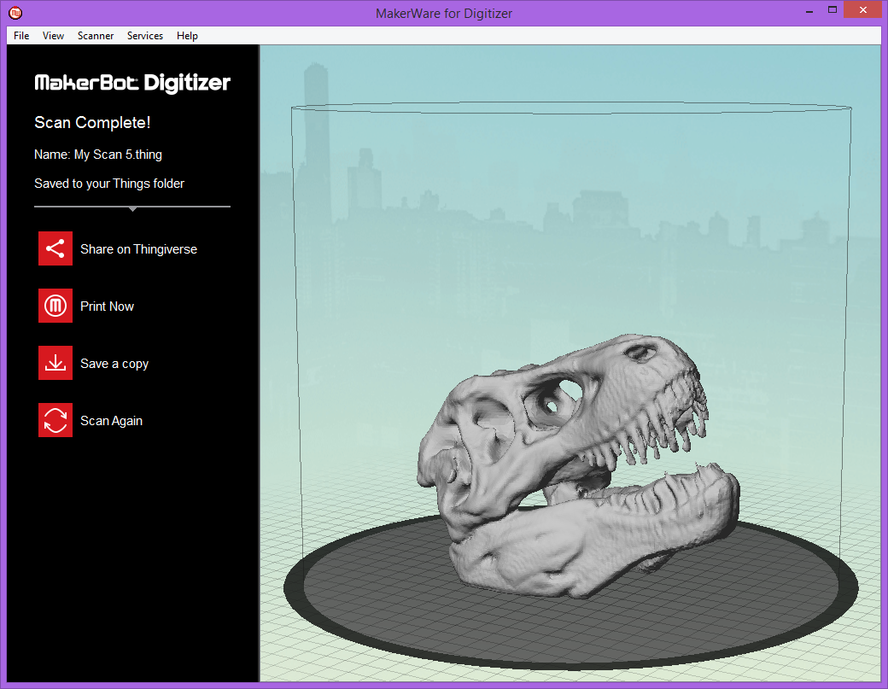Viewport: 888px width, 689px height.
Task: Open the Scanner menu
Action: [95, 36]
